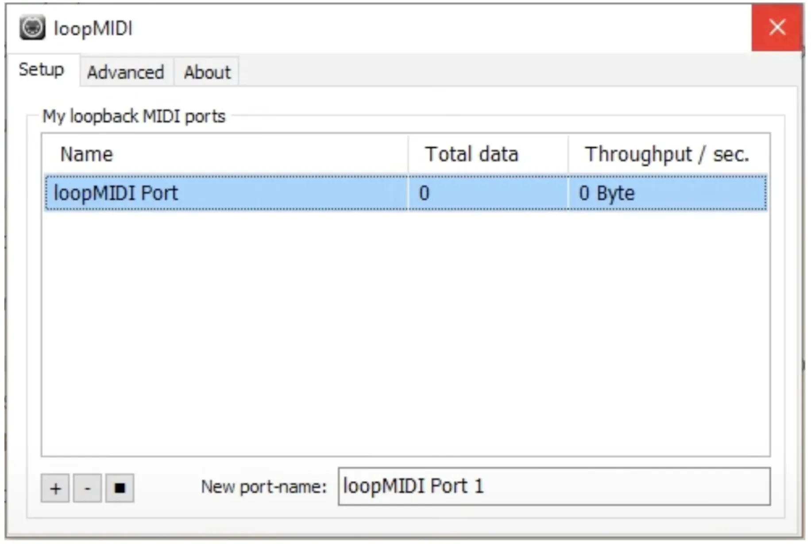The width and height of the screenshot is (811, 544).
Task: Click the Name column header
Action: [225, 154]
